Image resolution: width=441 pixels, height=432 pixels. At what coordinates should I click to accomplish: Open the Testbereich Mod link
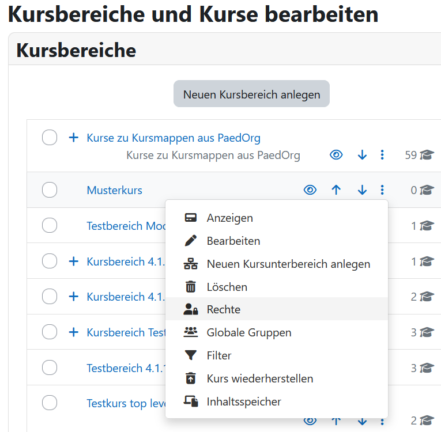pos(126,226)
